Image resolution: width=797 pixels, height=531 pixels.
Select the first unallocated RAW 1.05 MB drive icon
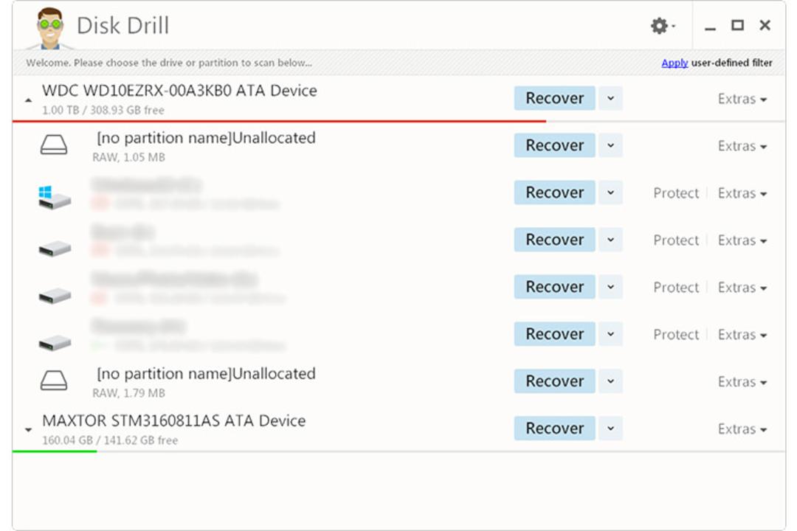[x=54, y=145]
